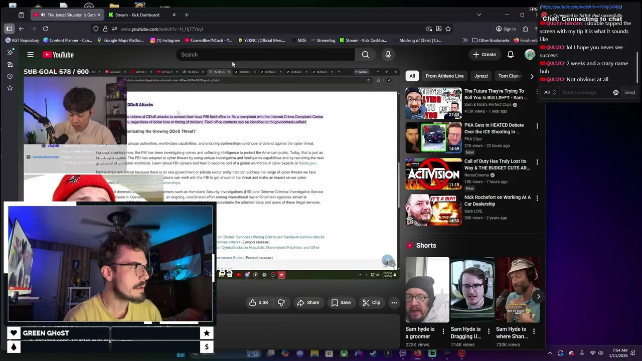Select the From Athieno Live chip
The width and height of the screenshot is (642, 361).
[444, 76]
